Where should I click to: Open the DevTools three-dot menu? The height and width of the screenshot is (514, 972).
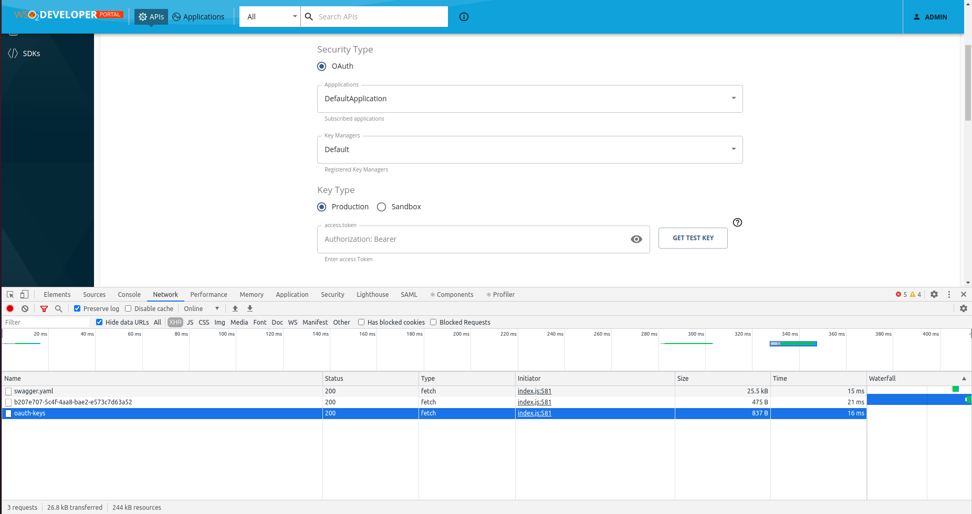pyautogui.click(x=949, y=294)
